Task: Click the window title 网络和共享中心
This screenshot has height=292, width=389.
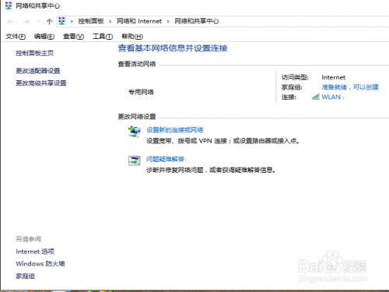Action: 38,5
